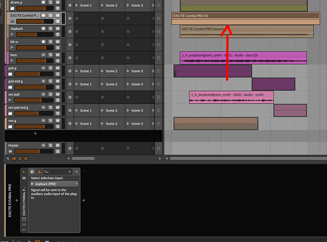Mute the vox g group track
Screen dimensions: 327x242
[57, 121]
